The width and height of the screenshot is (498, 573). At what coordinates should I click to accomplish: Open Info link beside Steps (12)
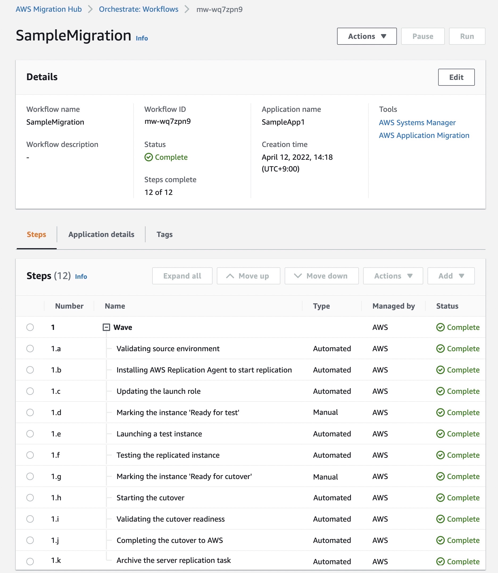click(x=81, y=276)
